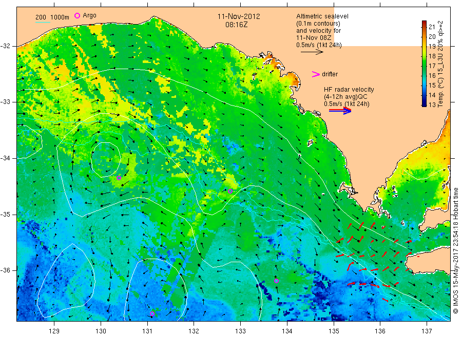Click the 'Argo' legend label
462x338 pixels.
pos(89,15)
